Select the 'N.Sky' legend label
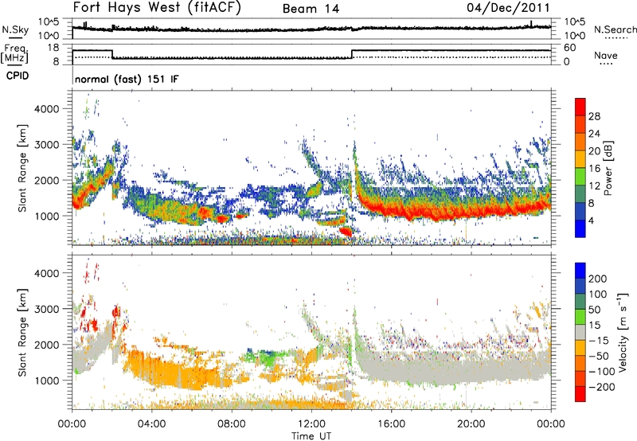The width and height of the screenshot is (637, 441). (x=15, y=29)
